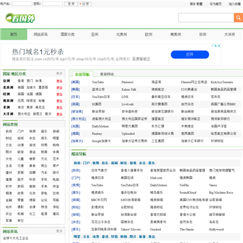This screenshot has width=243, height=243.
Task: Open 动漫 in the 网站类别 grid
Action: tap(21, 145)
